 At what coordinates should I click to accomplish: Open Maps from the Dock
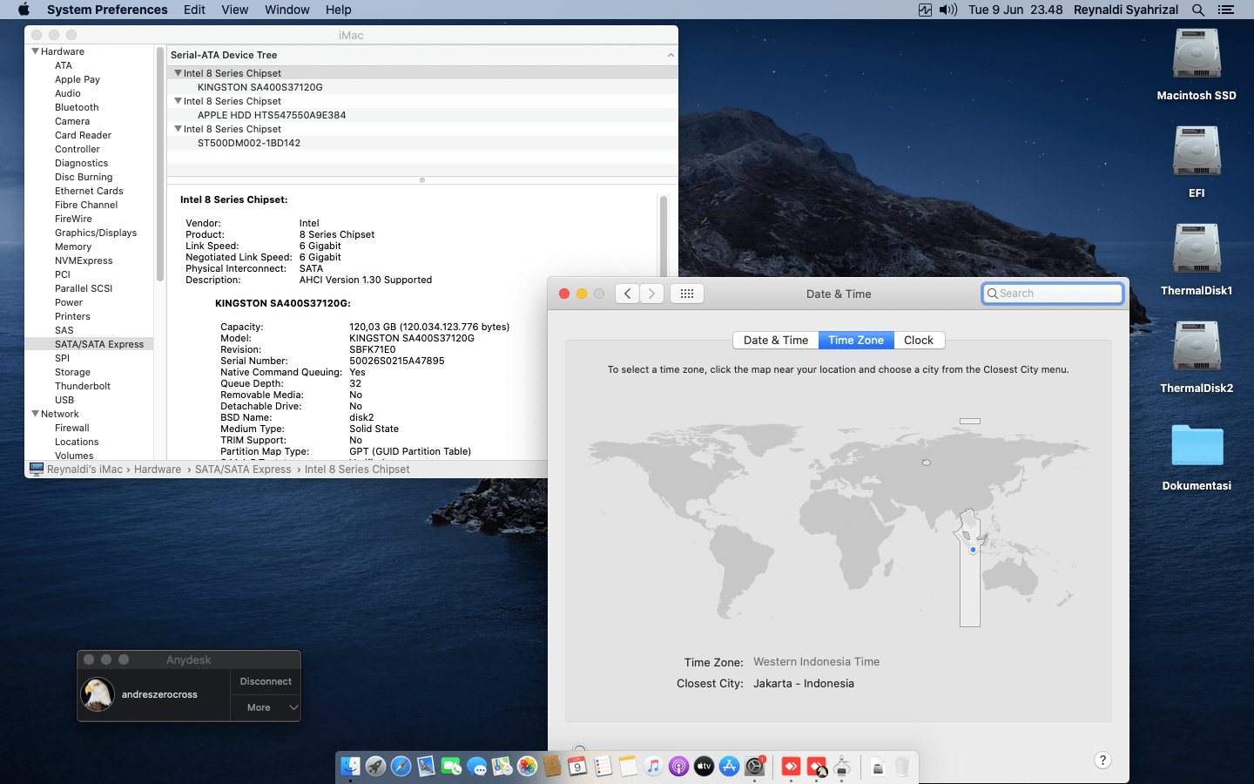point(502,767)
